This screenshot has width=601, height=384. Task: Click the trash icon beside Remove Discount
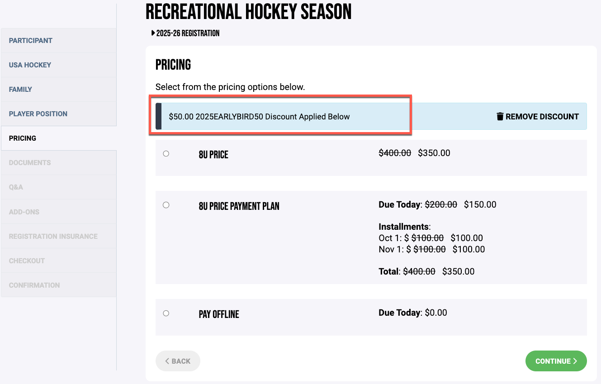(500, 117)
